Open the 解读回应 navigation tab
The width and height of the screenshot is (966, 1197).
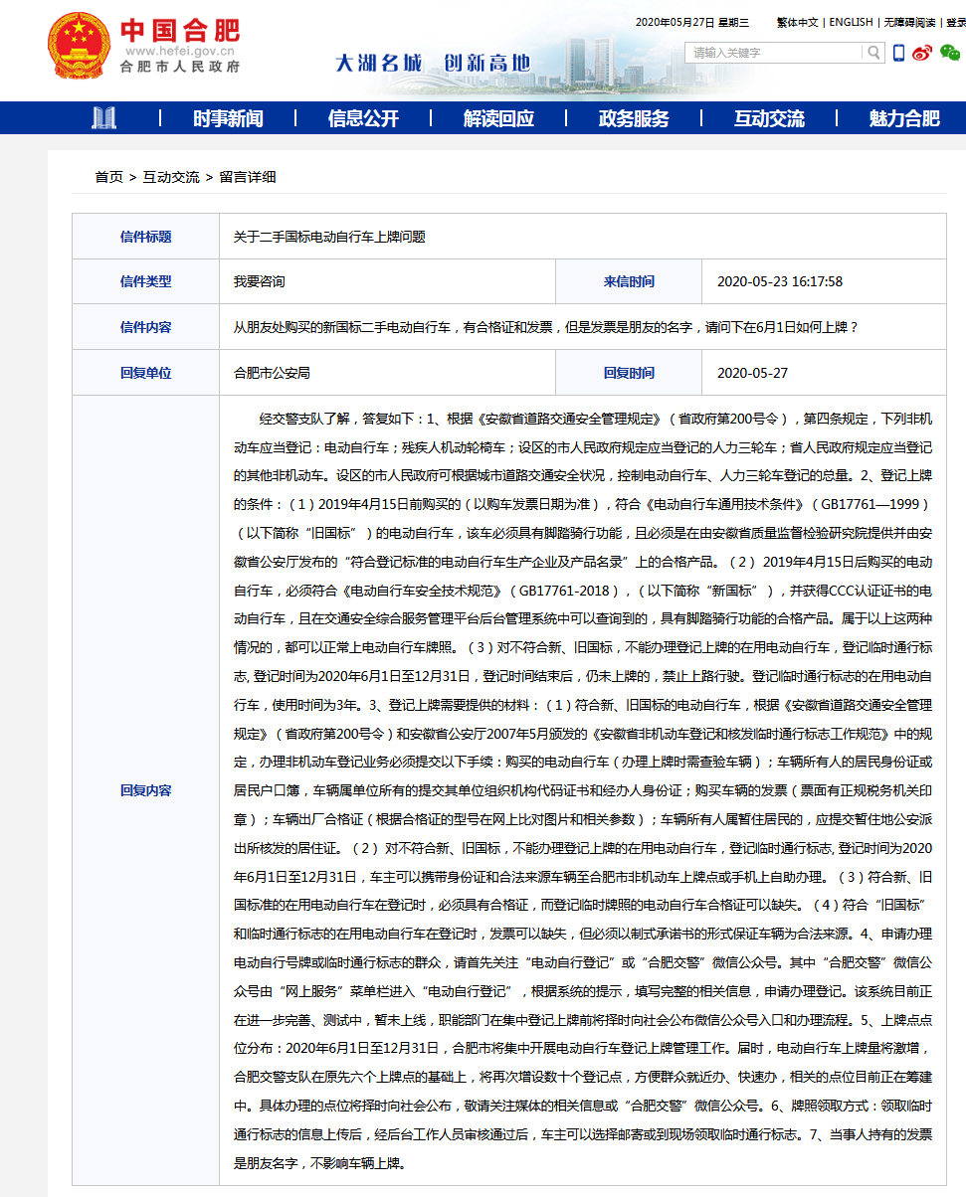[x=498, y=118]
